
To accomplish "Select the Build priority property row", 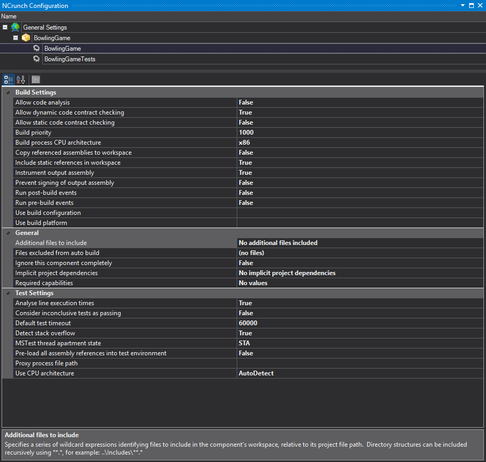I will click(33, 133).
